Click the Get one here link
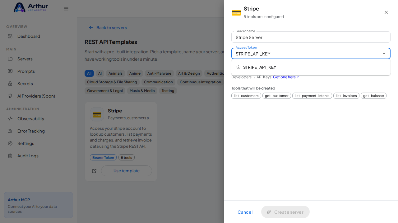The image size is (398, 223). pos(286,77)
